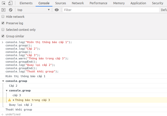The image size is (167, 116).
Task: Open the top context dropdown
Action: point(33,10)
